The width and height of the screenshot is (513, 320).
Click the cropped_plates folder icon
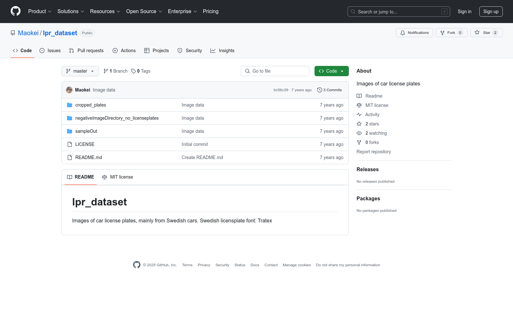[70, 105]
